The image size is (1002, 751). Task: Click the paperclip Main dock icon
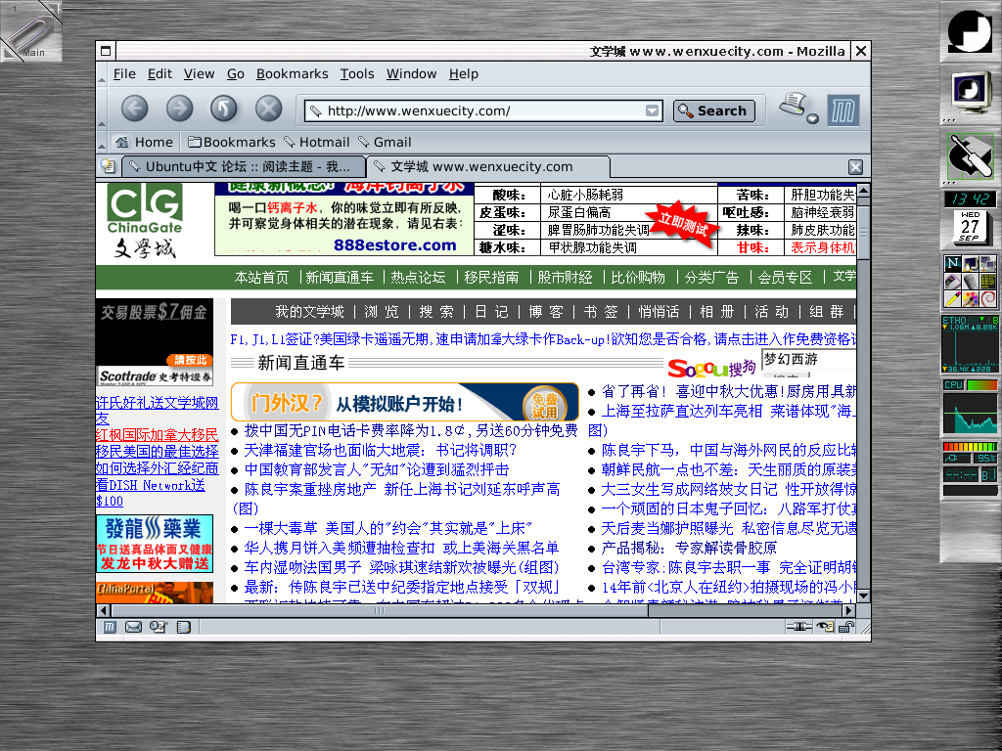[31, 31]
